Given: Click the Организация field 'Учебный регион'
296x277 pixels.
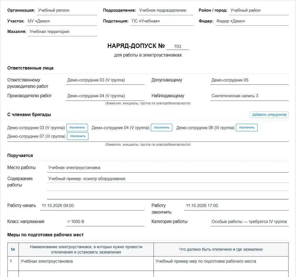Looking at the screenshot, I should pyautogui.click(x=67, y=11).
